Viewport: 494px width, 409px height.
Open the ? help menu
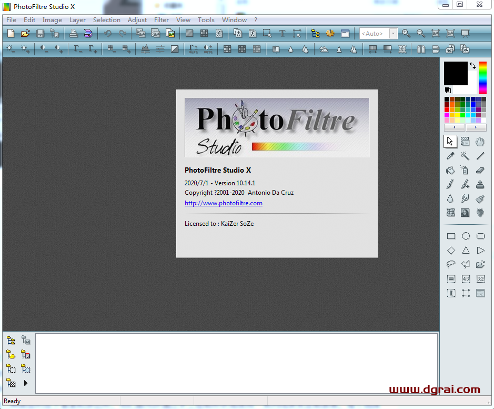point(256,20)
